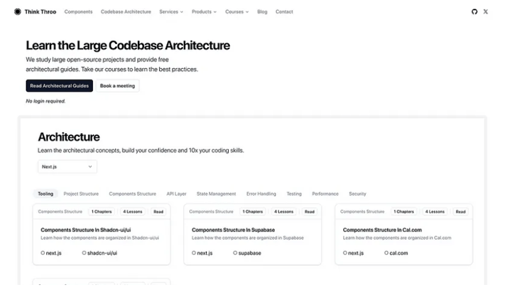Open the X (Twitter) icon link

click(x=486, y=11)
